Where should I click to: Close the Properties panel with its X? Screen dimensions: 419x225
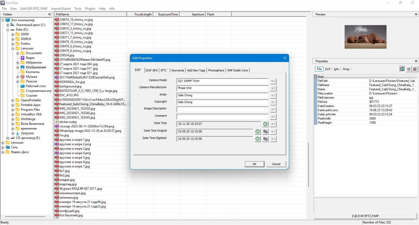[416, 61]
